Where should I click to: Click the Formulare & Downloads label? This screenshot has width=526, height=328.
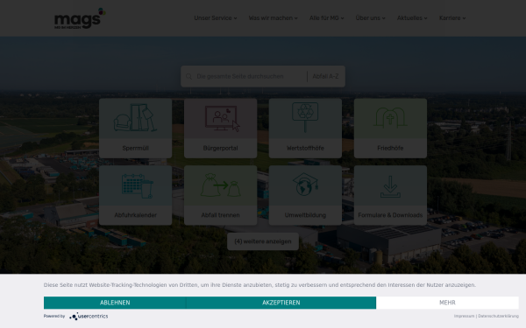pos(390,215)
